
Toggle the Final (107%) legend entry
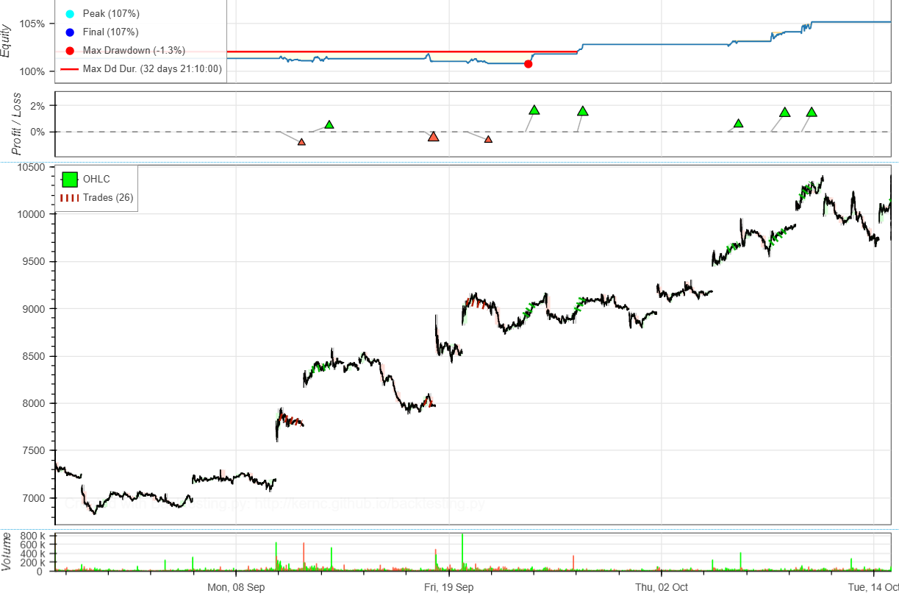(x=110, y=32)
